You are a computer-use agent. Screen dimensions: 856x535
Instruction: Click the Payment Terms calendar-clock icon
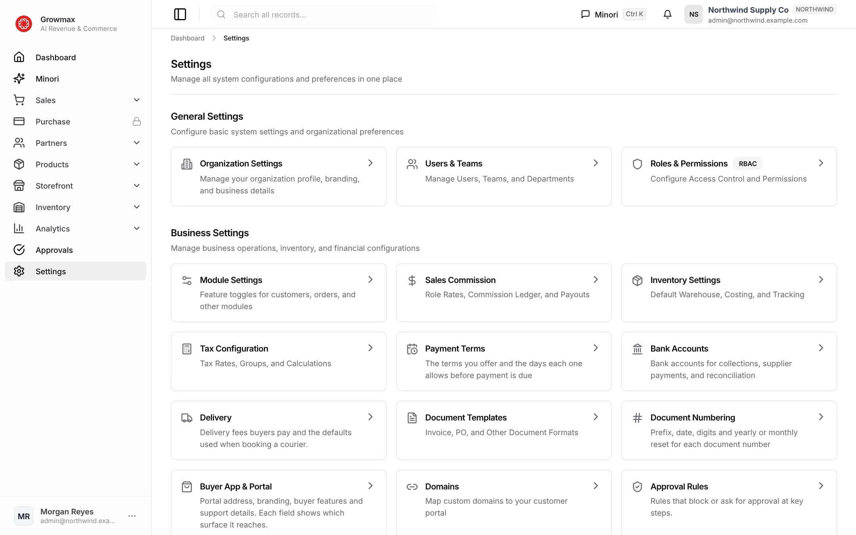click(x=412, y=349)
